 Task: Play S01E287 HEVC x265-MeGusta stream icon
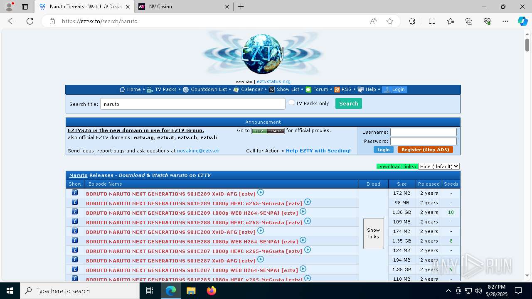pos(308,250)
